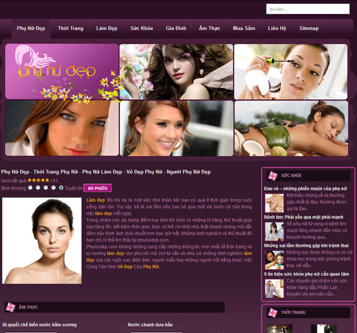Screen dimensions: 357x333
Task: Click the Phụ Nữ Đẹp logo banner
Action: tap(62, 72)
